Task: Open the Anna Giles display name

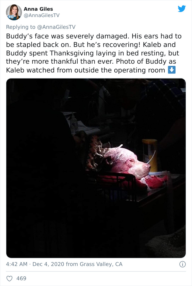Action: 38,9
